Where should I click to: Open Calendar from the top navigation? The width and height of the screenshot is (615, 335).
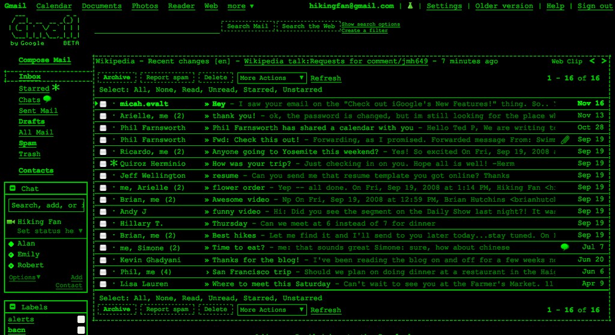click(54, 6)
